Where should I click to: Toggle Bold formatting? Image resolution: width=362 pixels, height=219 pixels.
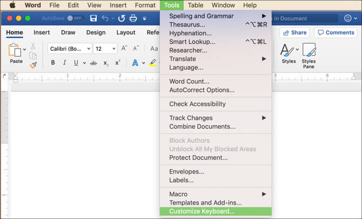[53, 63]
